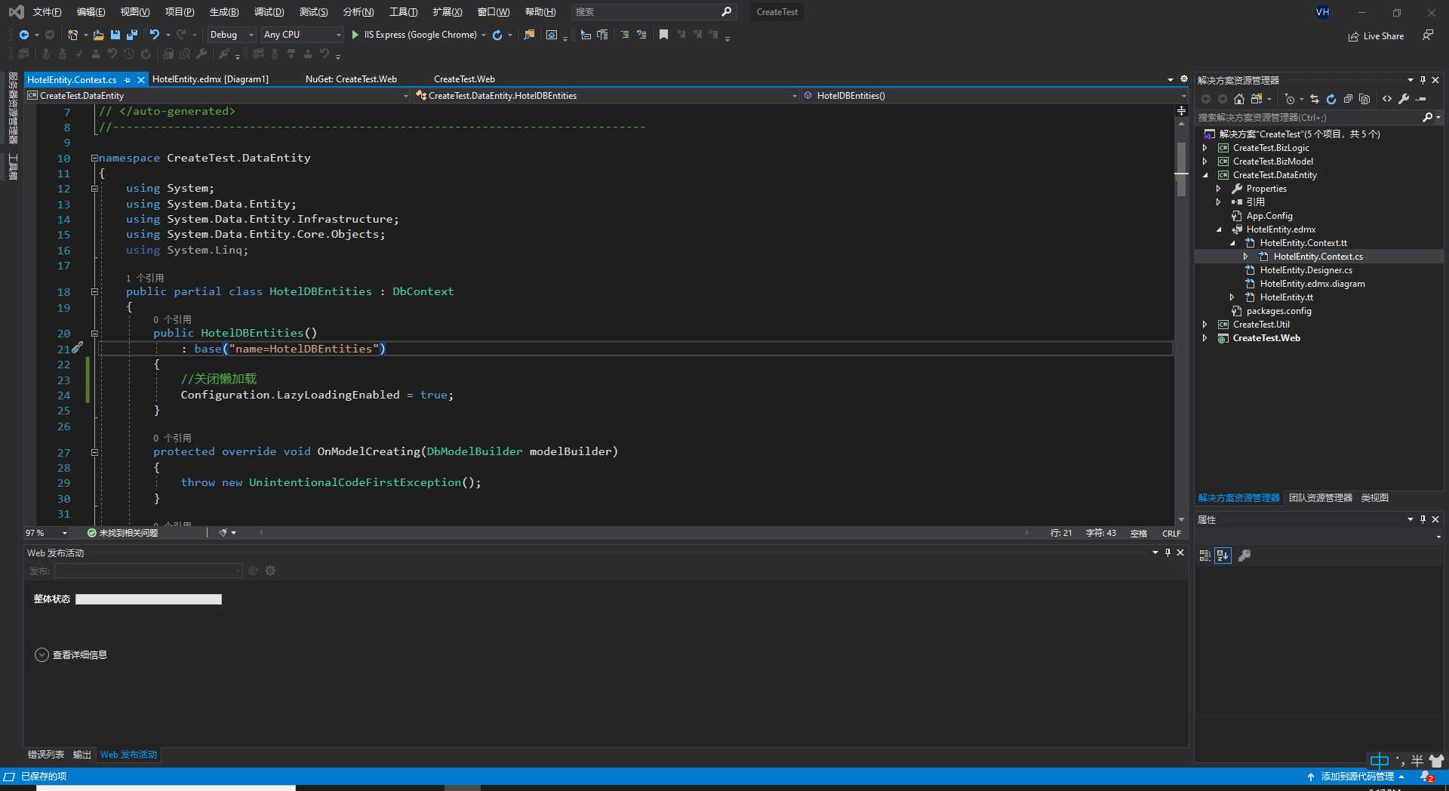Switch to NuGet: CreateTest.Web tab

pyautogui.click(x=351, y=79)
